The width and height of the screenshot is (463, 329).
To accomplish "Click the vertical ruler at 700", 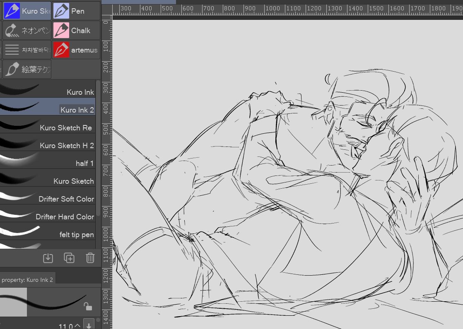I will (106, 172).
